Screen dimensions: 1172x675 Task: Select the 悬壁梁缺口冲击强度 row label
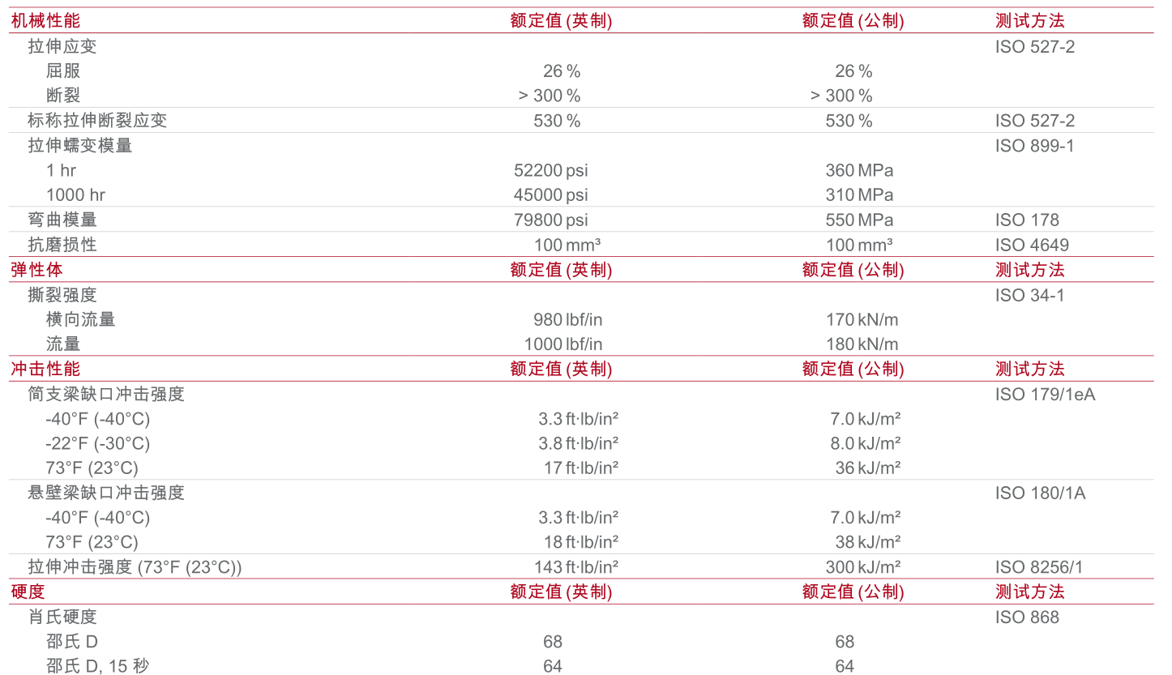tap(106, 493)
